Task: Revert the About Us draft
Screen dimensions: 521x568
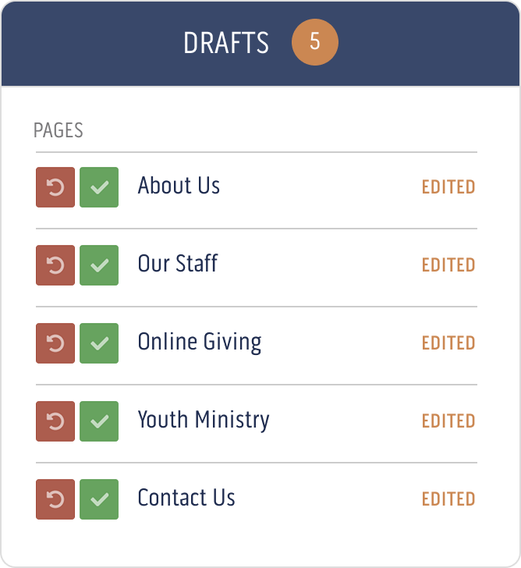Action: pyautogui.click(x=55, y=187)
